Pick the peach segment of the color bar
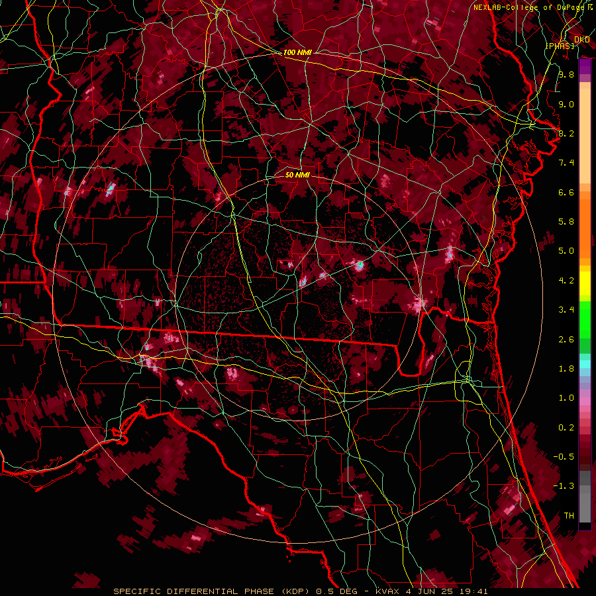The height and width of the screenshot is (596, 596). tap(585, 136)
